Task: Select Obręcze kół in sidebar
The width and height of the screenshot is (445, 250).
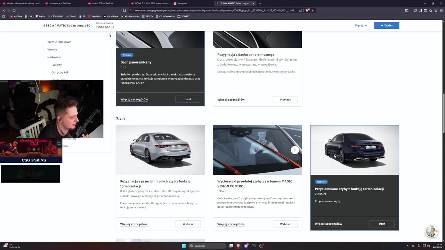Action: coord(60,72)
